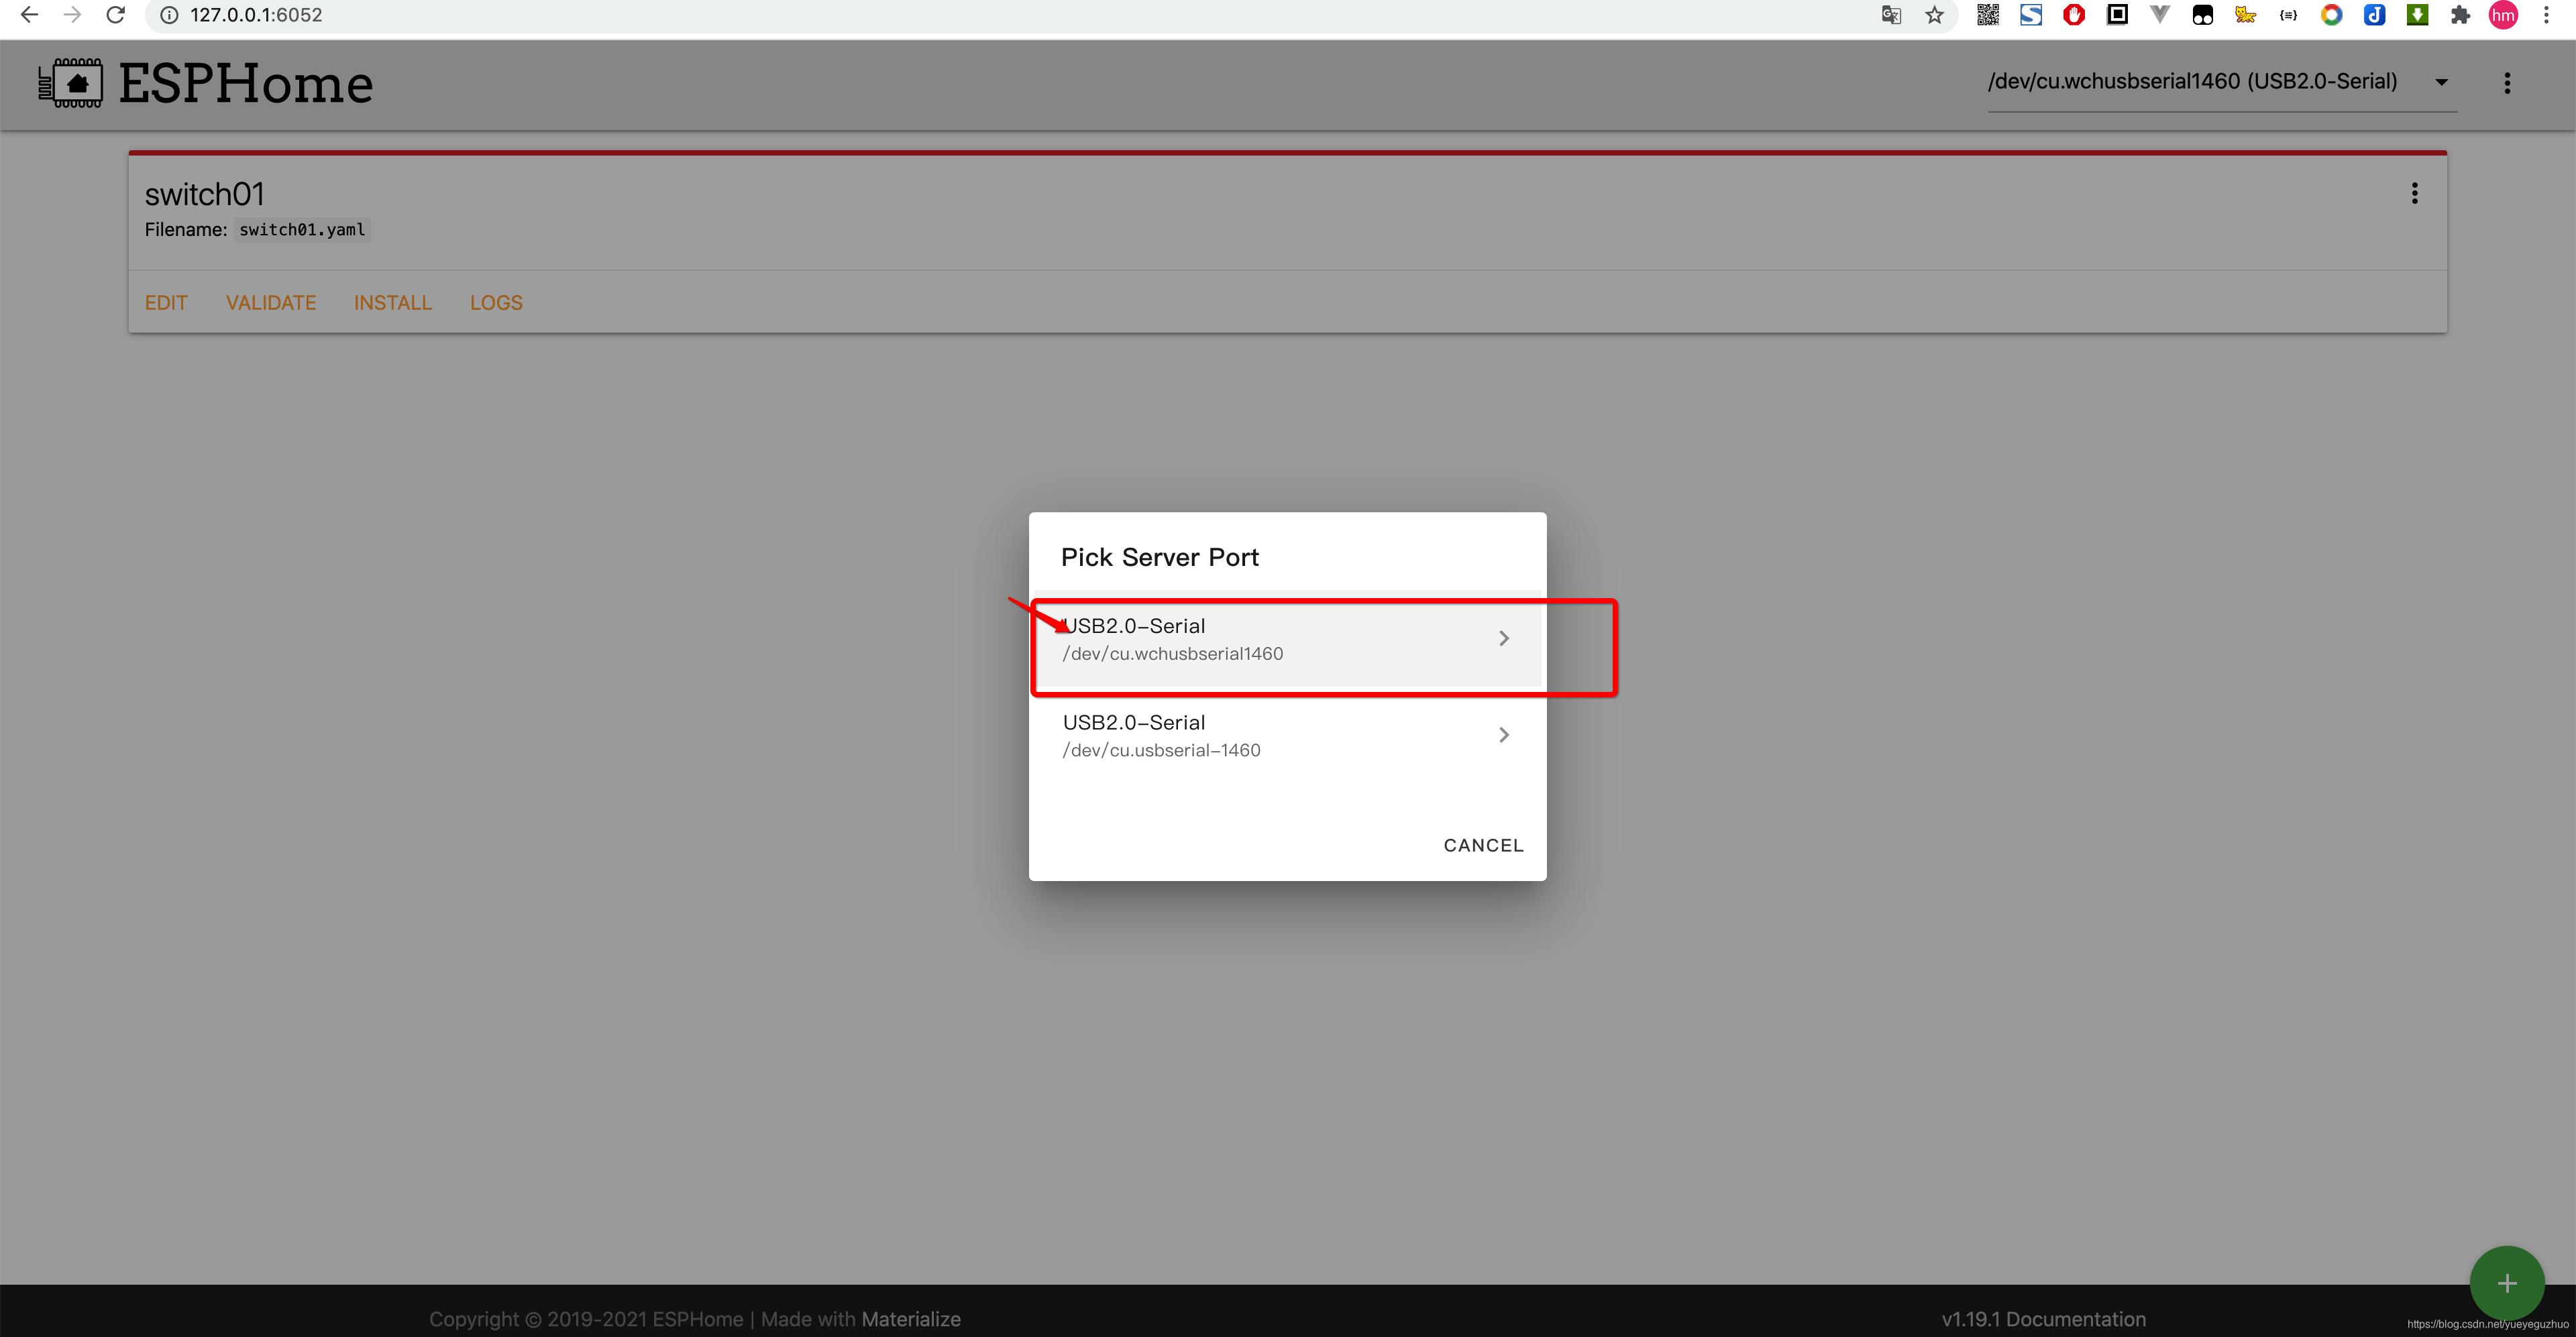
Task: Reload the page
Action: pyautogui.click(x=115, y=15)
